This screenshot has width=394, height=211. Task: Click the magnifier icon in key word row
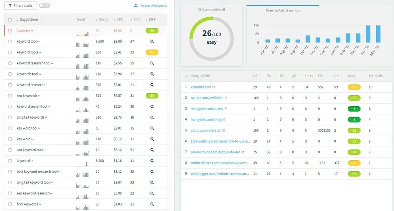tap(152, 139)
